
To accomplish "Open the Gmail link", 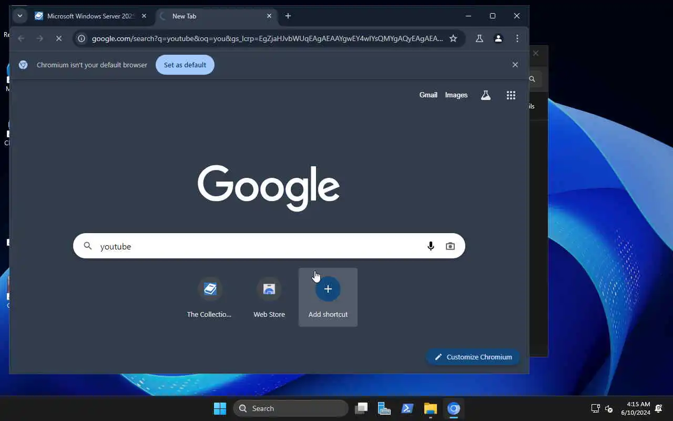I will click(x=428, y=95).
